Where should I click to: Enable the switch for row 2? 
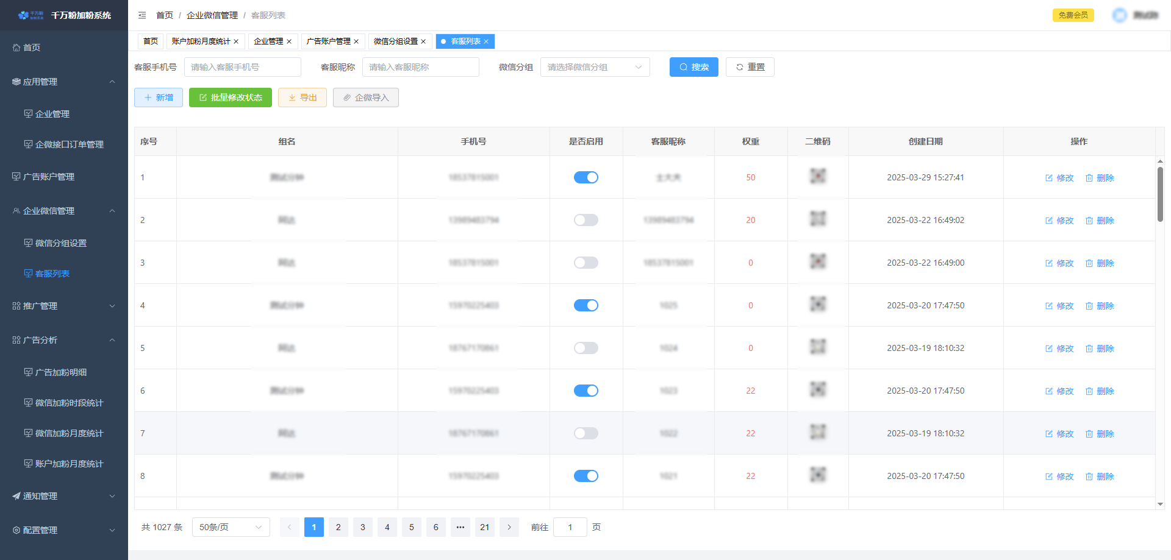585,220
